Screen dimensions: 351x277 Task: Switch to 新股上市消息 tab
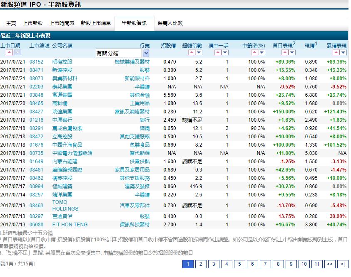pyautogui.click(x=96, y=23)
